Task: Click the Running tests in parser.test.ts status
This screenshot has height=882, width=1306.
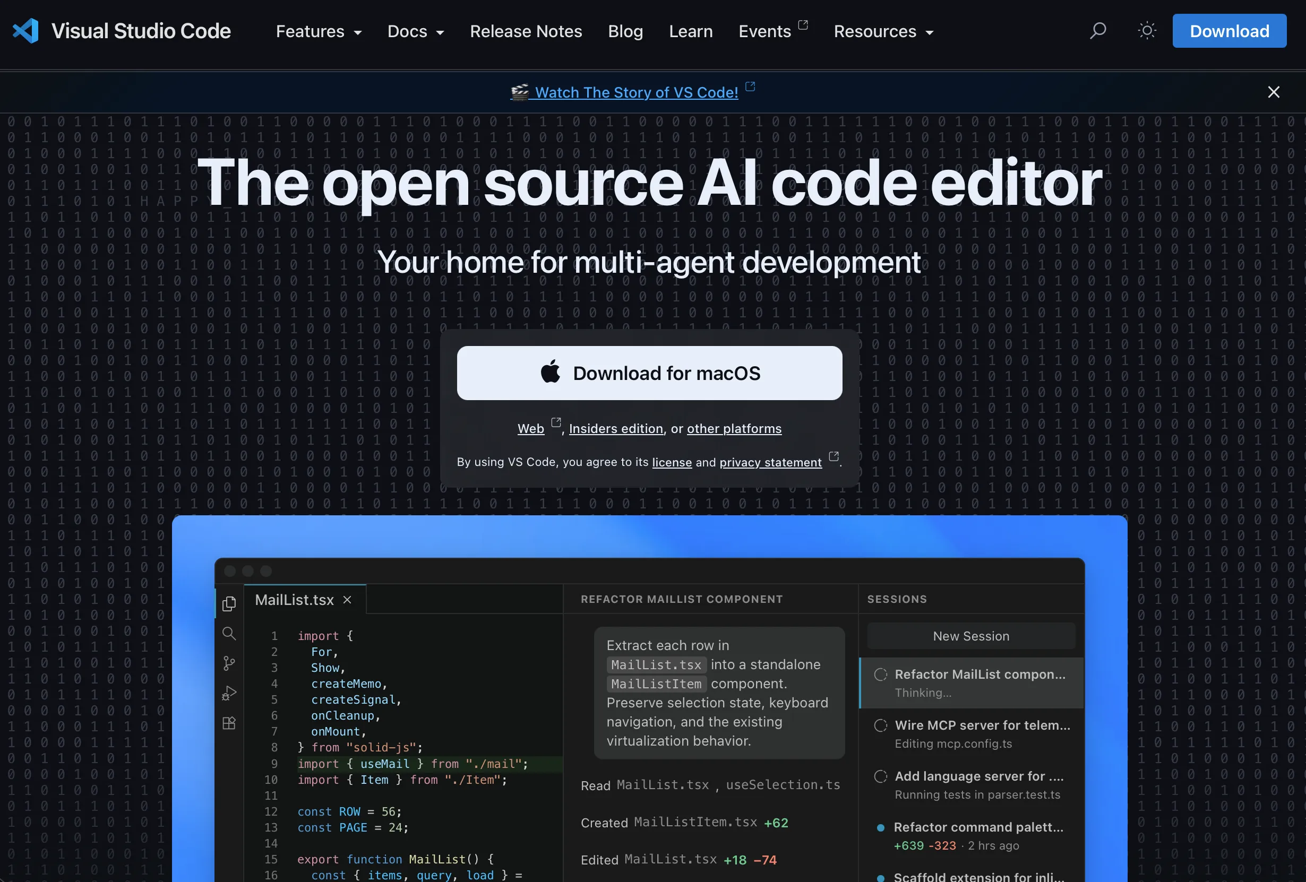Action: pos(977,794)
